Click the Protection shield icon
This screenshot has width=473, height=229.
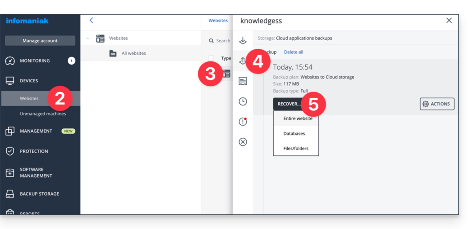point(10,151)
